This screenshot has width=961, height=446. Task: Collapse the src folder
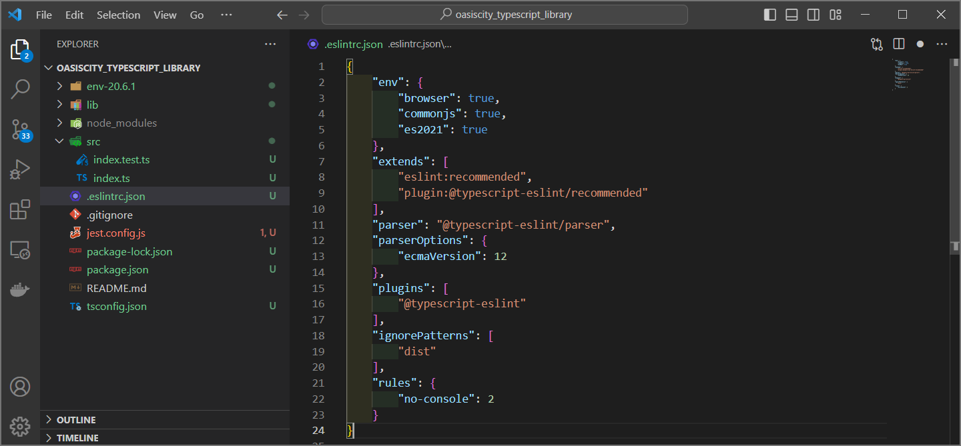pos(59,141)
